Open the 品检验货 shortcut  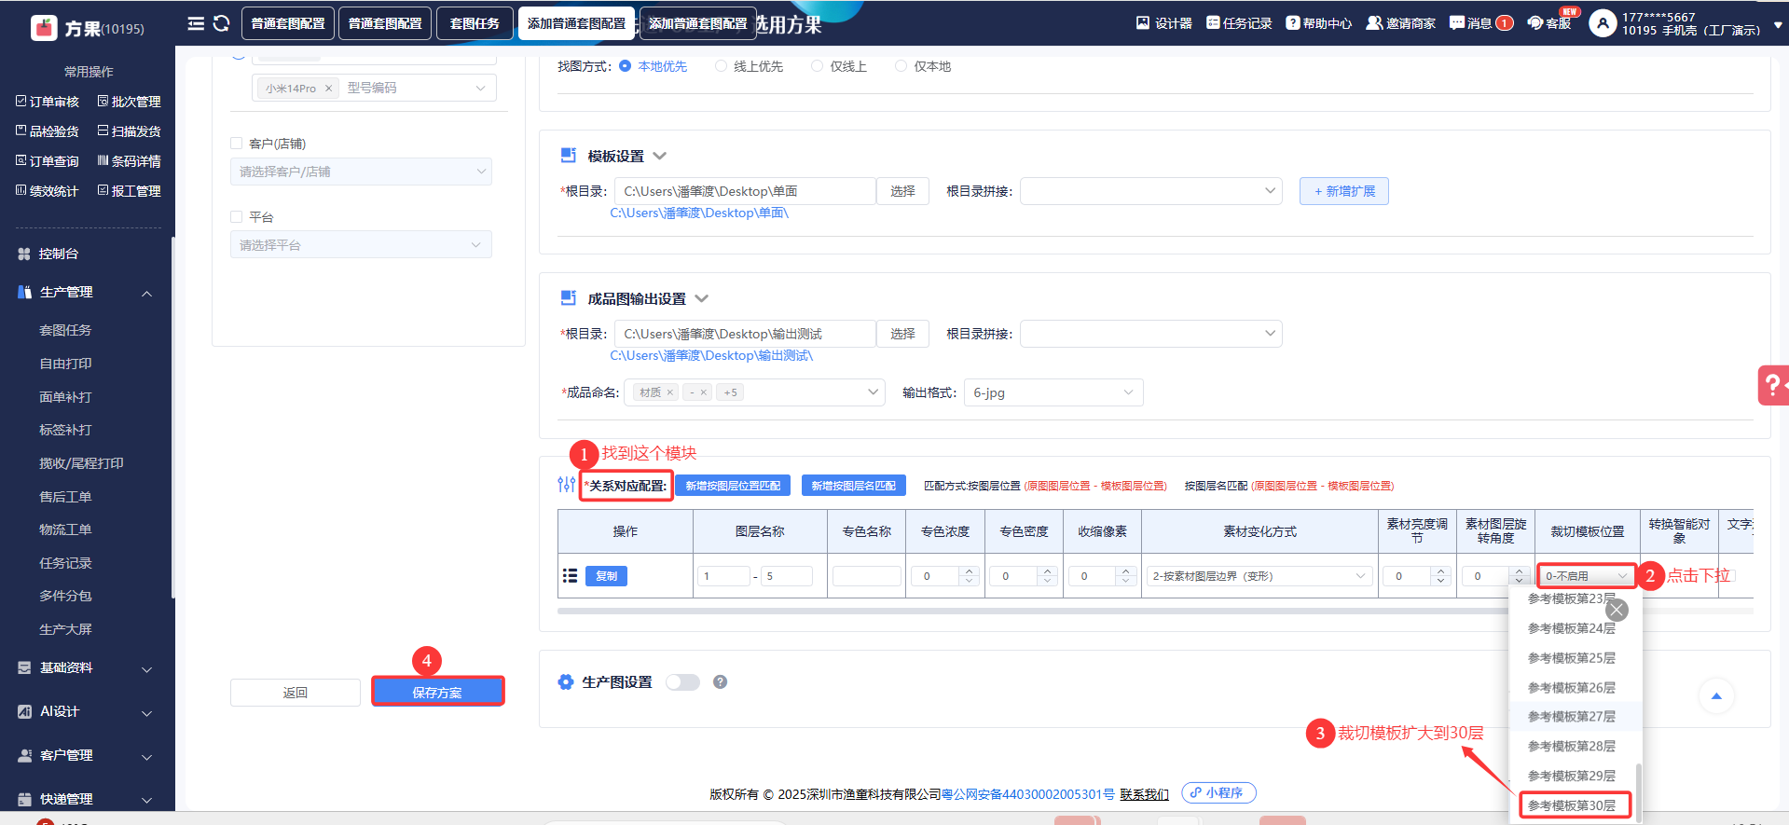(x=48, y=131)
